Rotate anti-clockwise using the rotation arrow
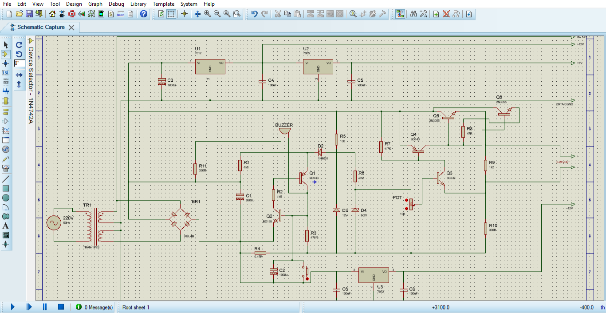Screen dimensions: 606x313 pyautogui.click(x=19, y=54)
